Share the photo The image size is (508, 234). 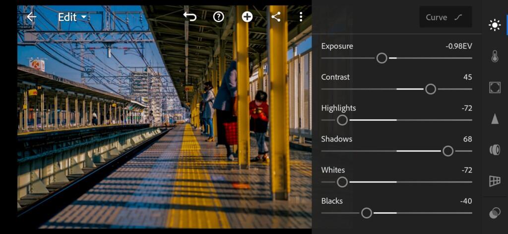pos(276,17)
